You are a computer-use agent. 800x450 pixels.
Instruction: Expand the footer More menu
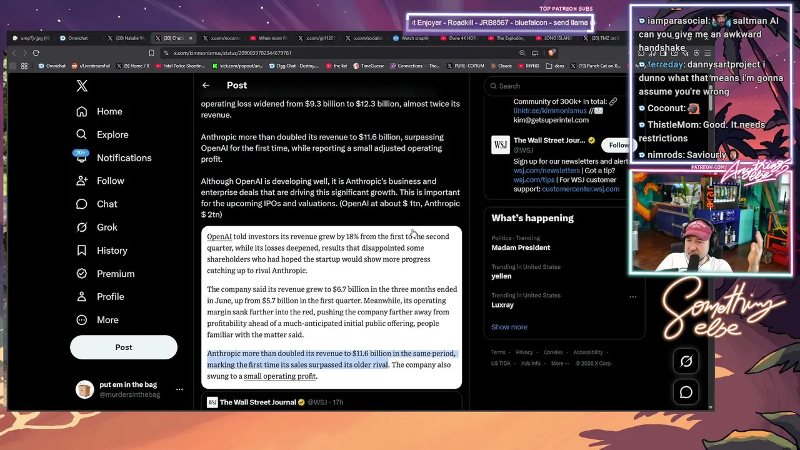[x=559, y=363]
